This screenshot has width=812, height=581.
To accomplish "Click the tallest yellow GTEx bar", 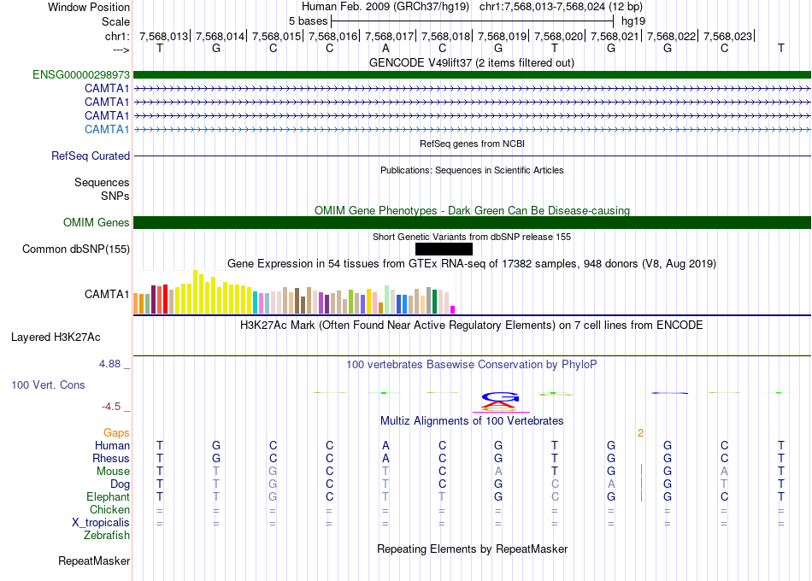I will click(195, 291).
